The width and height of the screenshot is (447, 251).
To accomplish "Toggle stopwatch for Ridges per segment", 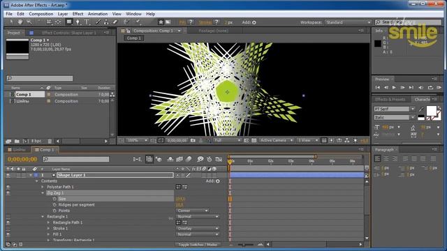I will coord(54,204).
